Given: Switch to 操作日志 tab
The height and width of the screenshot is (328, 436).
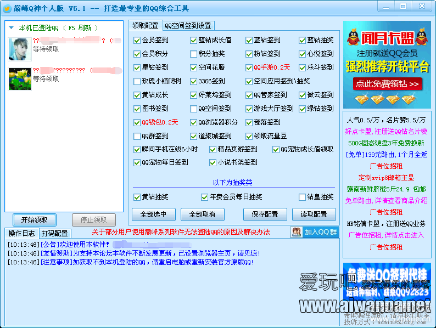Looking at the screenshot, I should (21, 234).
